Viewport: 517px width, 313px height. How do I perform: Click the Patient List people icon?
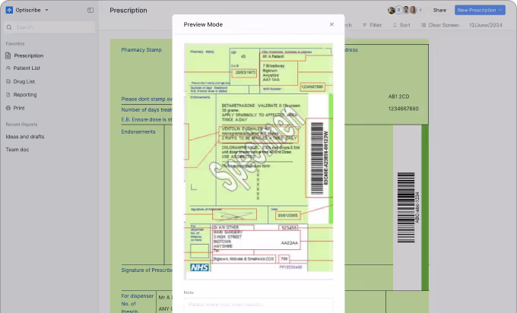pyautogui.click(x=8, y=68)
